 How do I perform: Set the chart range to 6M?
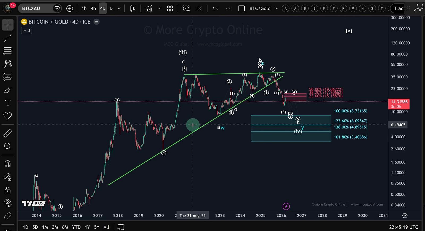coord(65,227)
